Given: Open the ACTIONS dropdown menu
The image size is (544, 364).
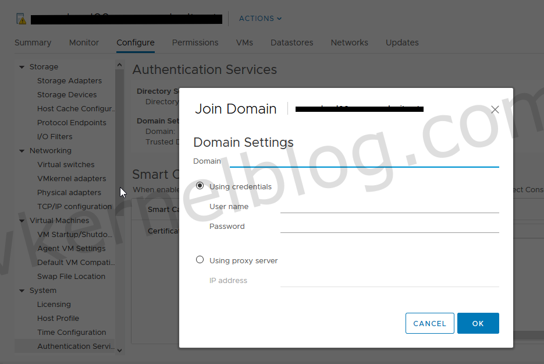Looking at the screenshot, I should click(x=259, y=18).
